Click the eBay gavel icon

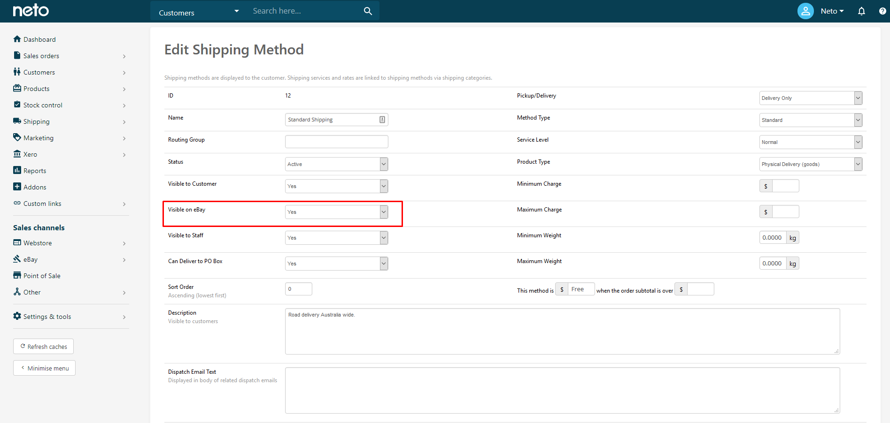pyautogui.click(x=17, y=259)
